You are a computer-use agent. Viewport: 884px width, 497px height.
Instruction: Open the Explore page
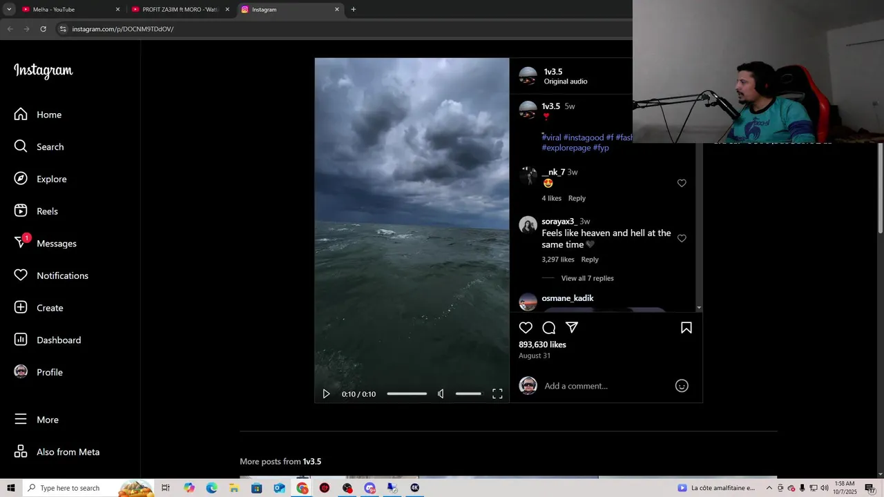tap(40, 179)
